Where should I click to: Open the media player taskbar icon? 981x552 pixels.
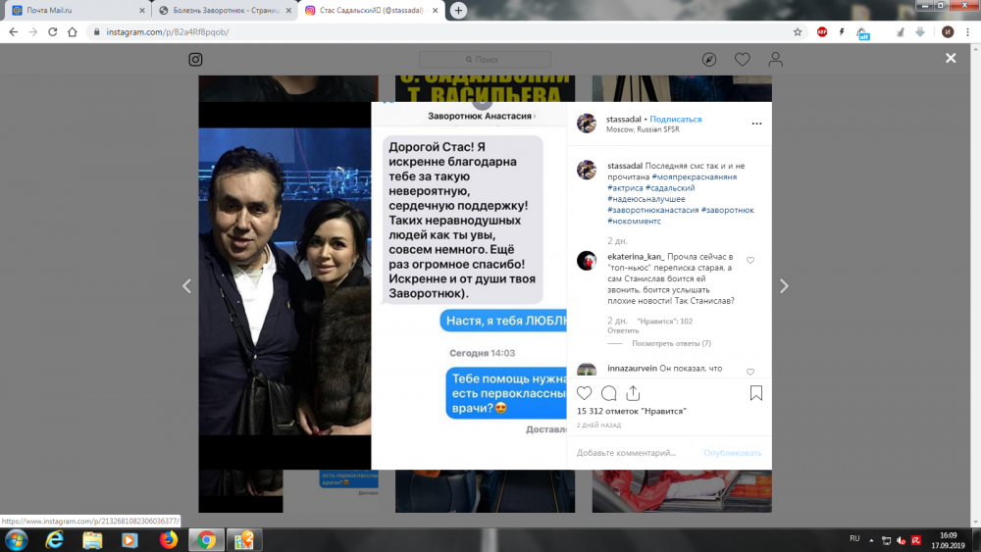pos(129,540)
